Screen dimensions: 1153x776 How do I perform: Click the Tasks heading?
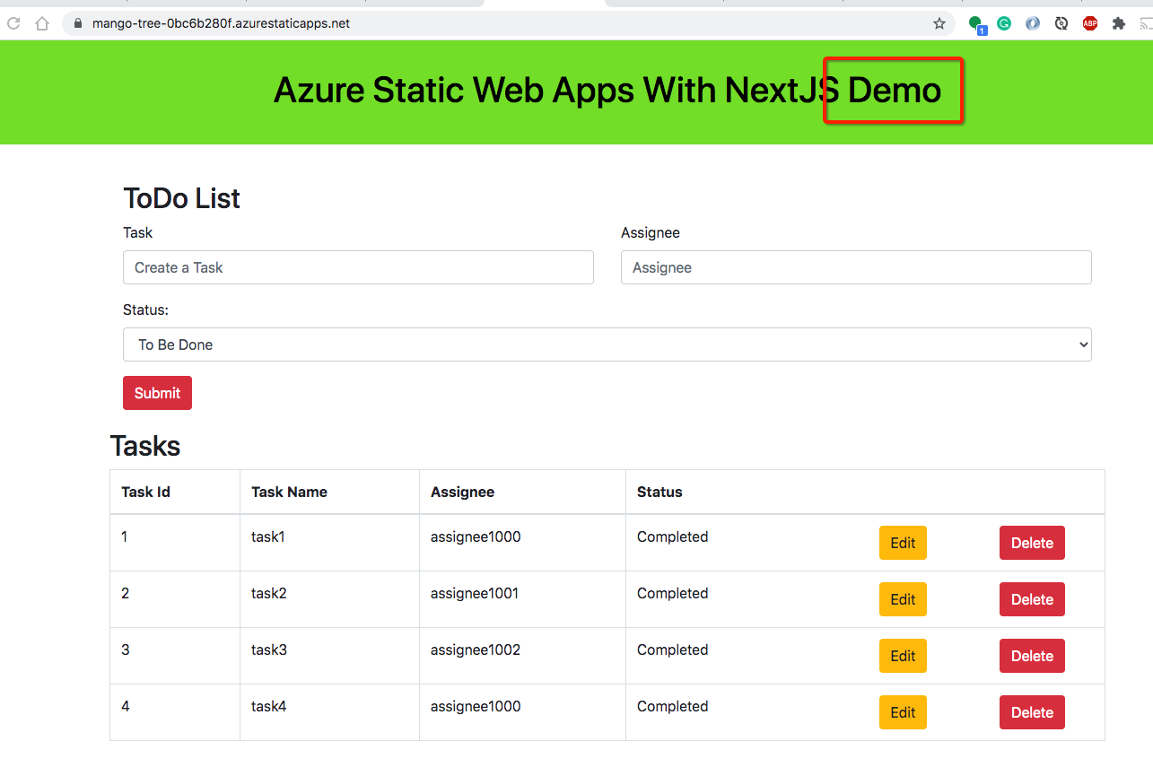tap(144, 446)
